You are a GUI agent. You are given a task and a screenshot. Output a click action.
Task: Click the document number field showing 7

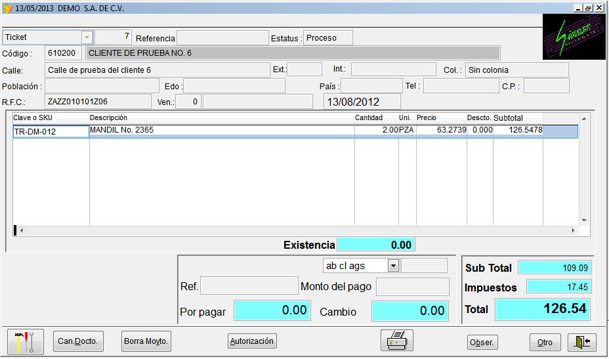click(x=113, y=37)
